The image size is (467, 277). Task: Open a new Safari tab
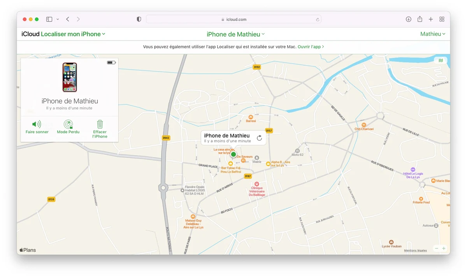pyautogui.click(x=431, y=19)
